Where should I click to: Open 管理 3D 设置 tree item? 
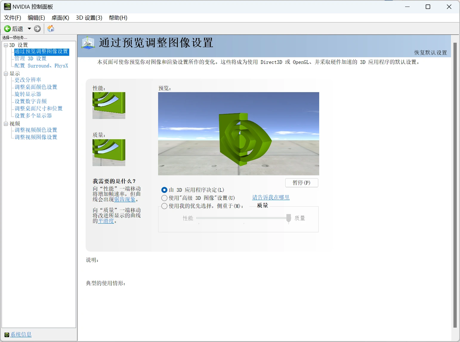[30, 59]
